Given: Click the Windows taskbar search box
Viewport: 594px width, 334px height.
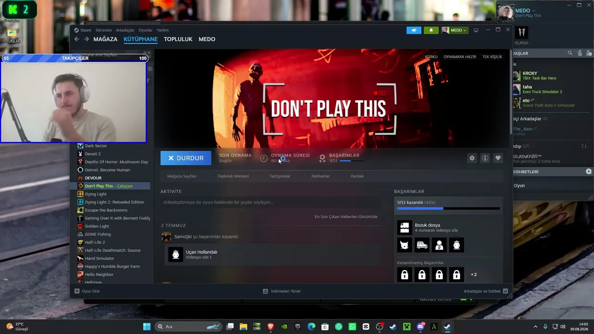Looking at the screenshot, I should [189, 327].
